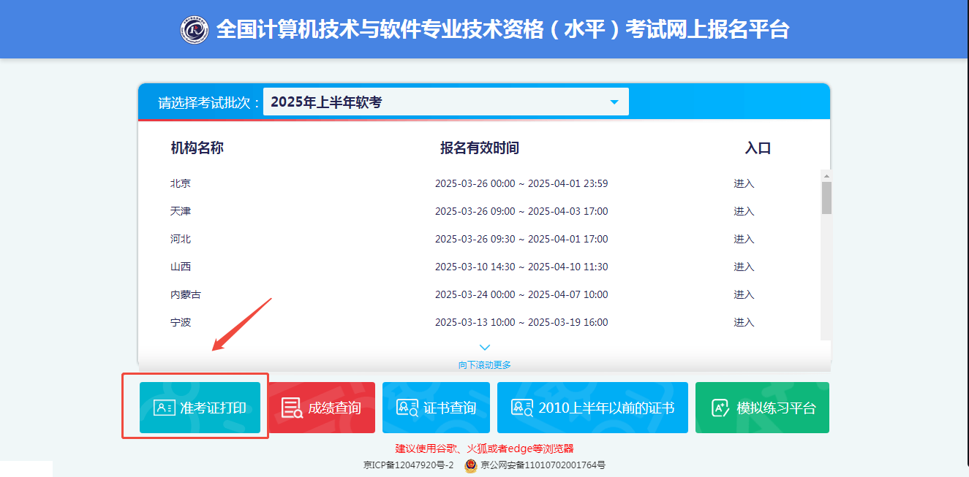Click 进入 link for 河北

744,239
